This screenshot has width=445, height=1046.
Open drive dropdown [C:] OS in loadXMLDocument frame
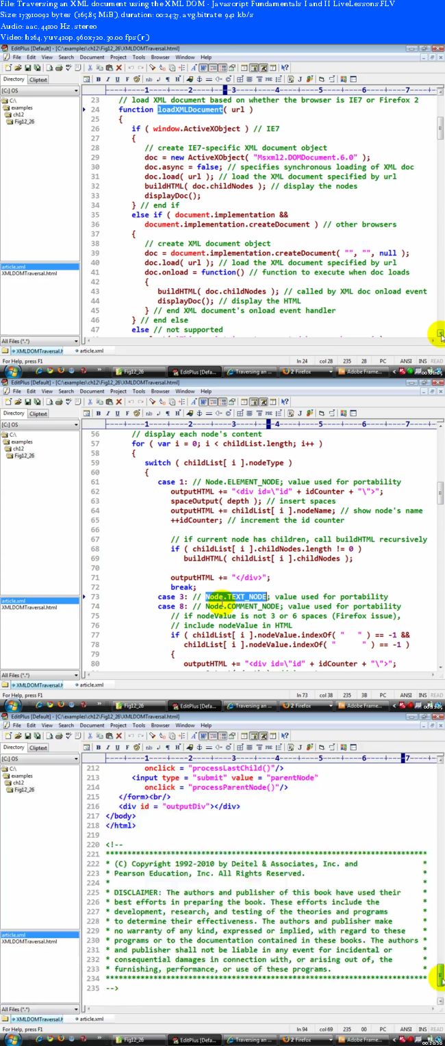[x=39, y=90]
